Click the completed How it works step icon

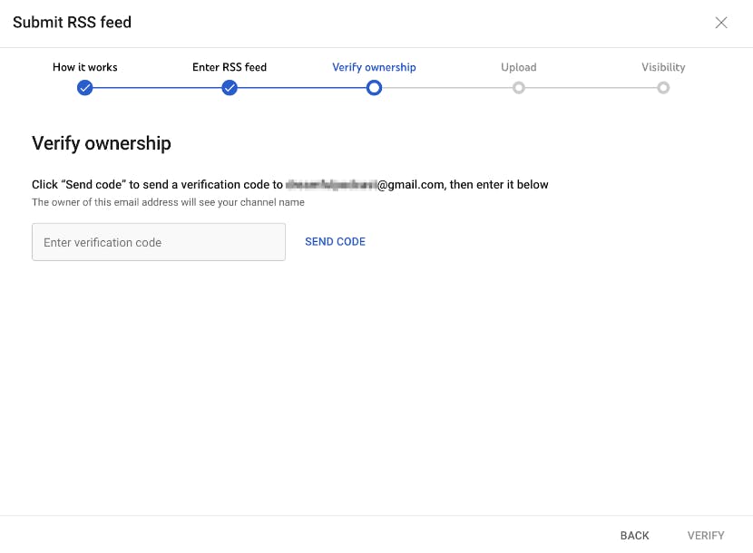84,88
